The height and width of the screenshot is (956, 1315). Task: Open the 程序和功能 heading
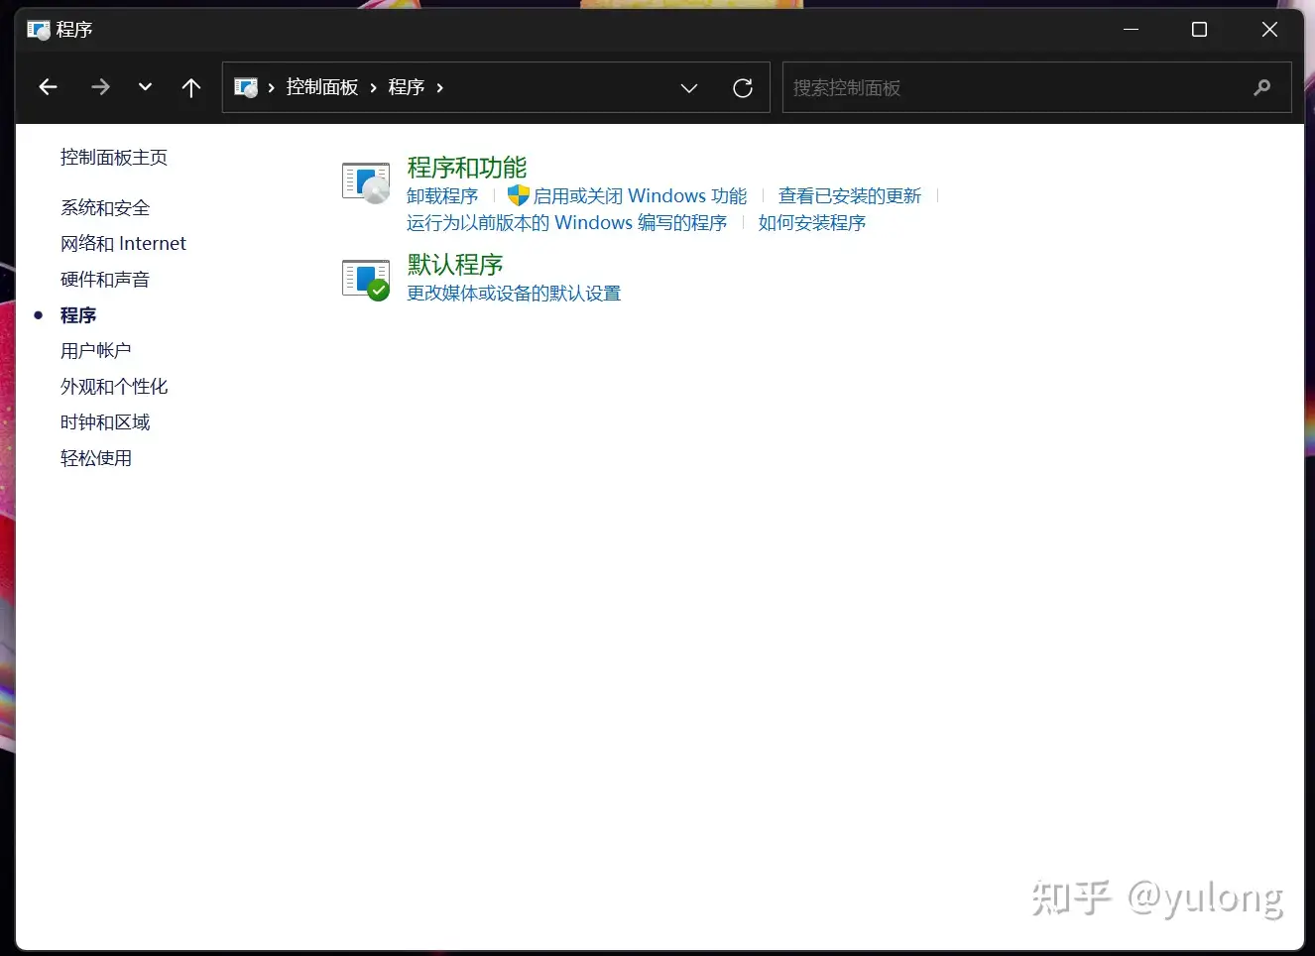click(467, 168)
